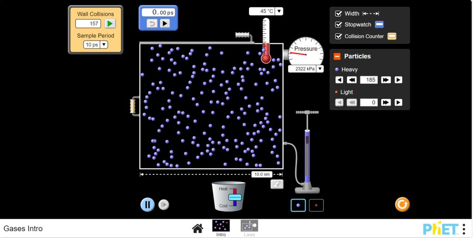This screenshot has width=473, height=238.
Task: Click the step-forward button beside pause
Action: [164, 204]
